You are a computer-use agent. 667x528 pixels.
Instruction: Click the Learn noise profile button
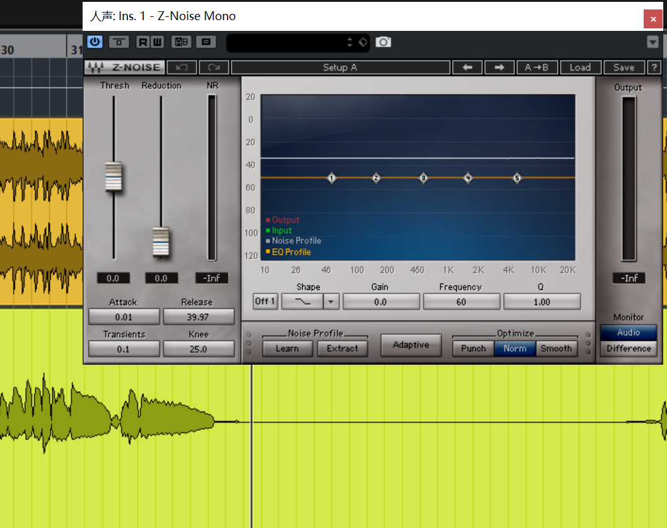click(287, 348)
